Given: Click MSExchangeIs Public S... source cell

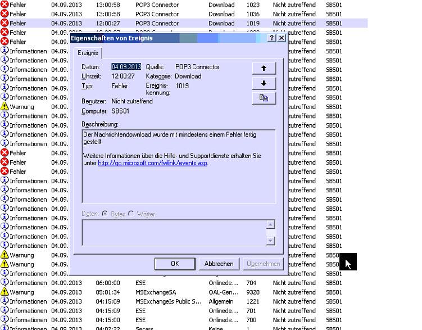Looking at the screenshot, I should 169,301.
